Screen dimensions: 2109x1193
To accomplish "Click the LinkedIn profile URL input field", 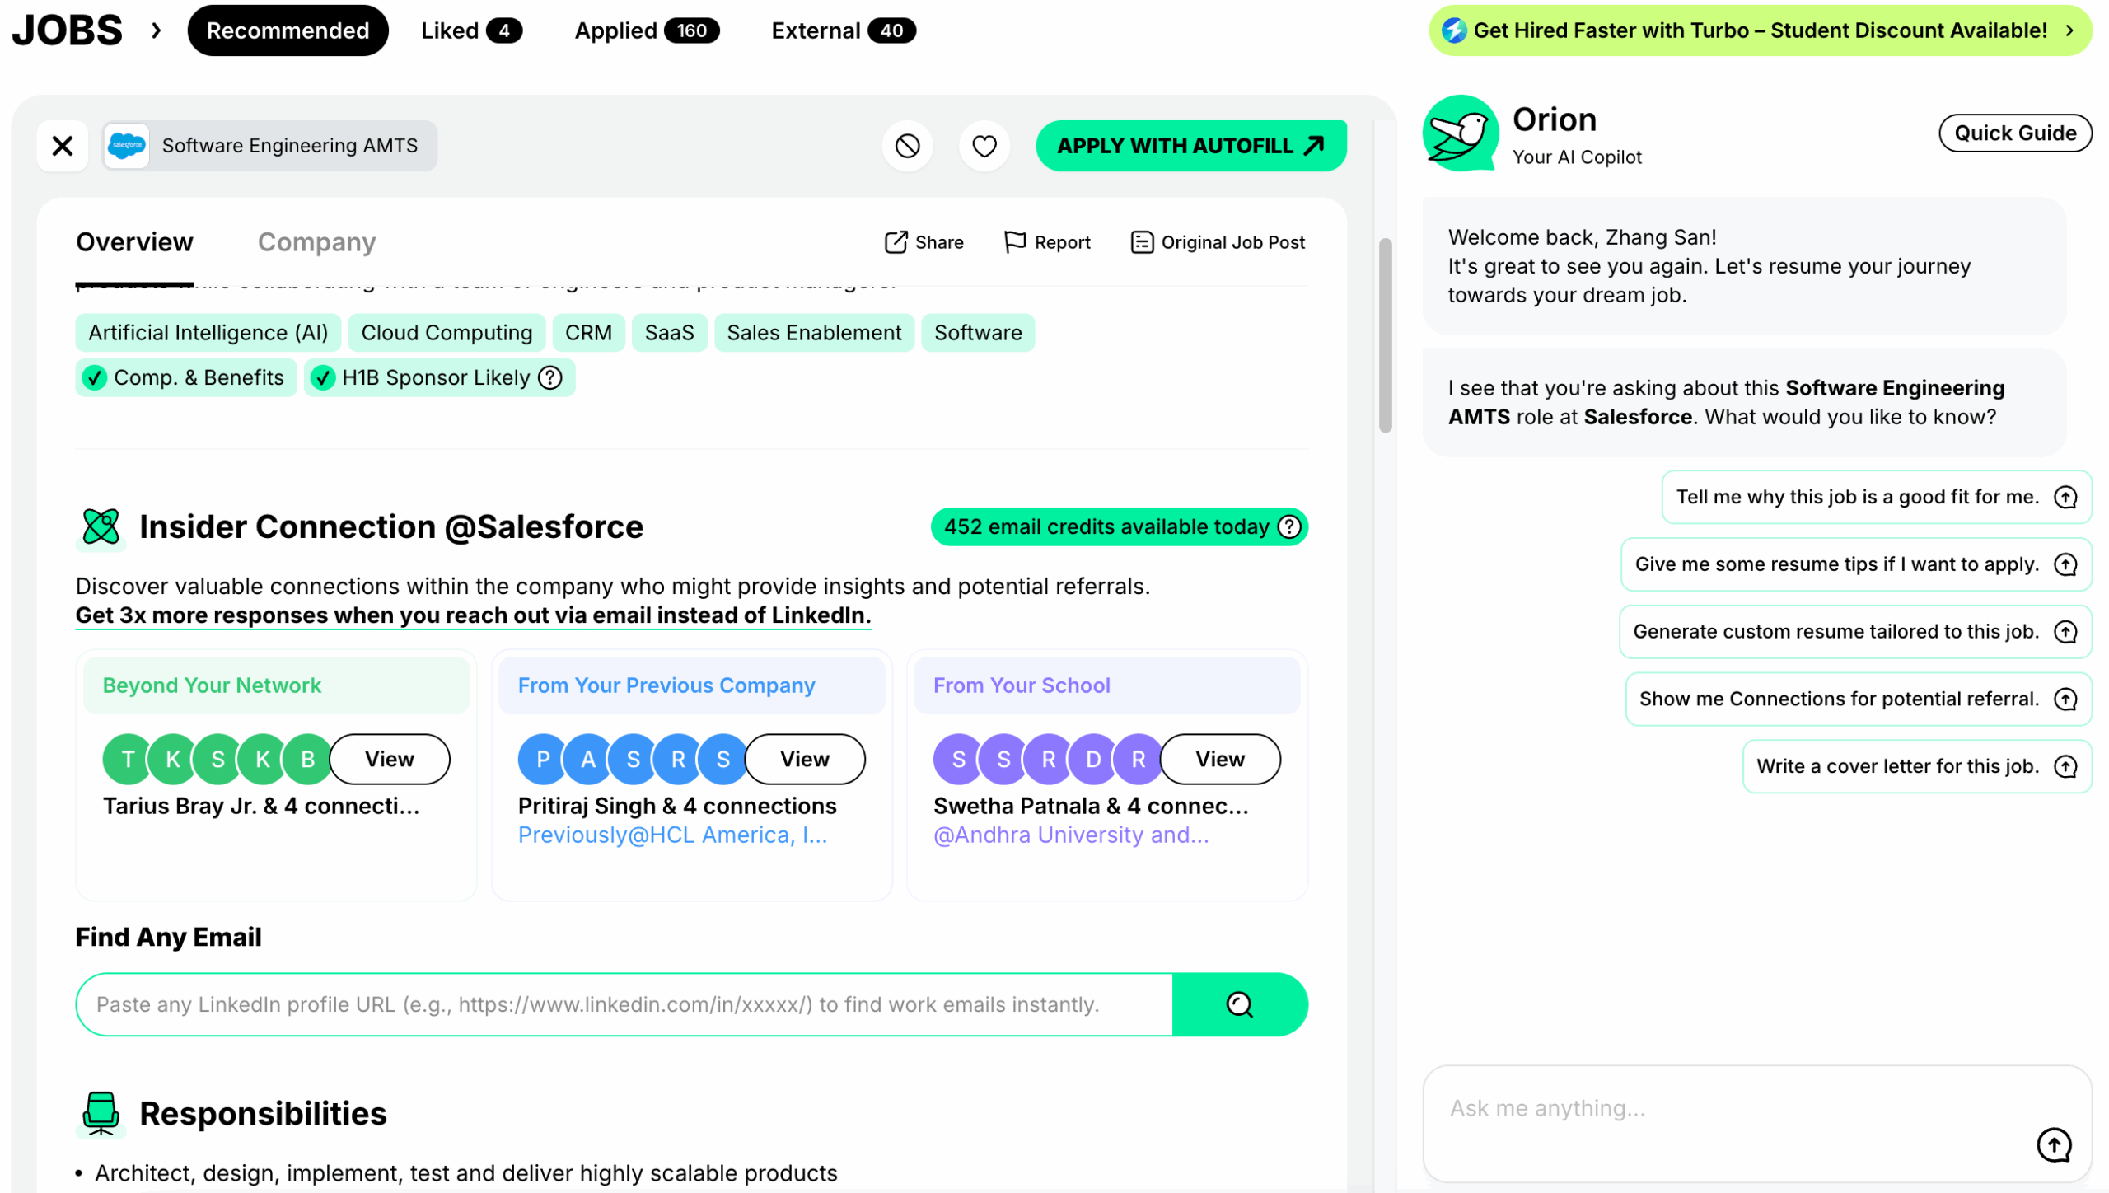I will 624,1004.
